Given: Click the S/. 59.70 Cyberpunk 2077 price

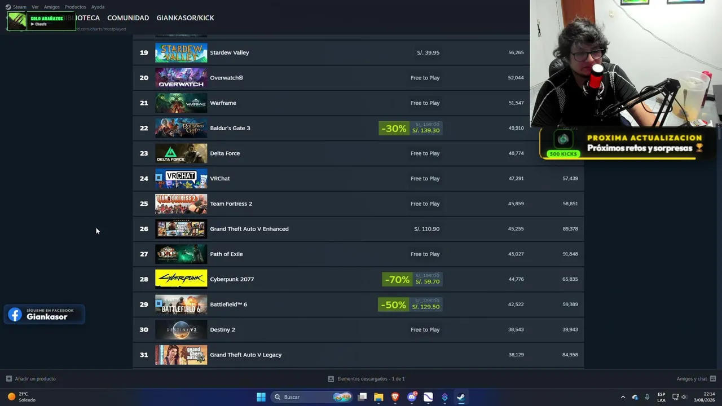Looking at the screenshot, I should tap(427, 282).
